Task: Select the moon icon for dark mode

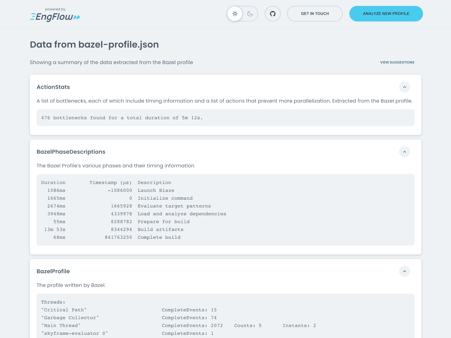Action: click(250, 13)
